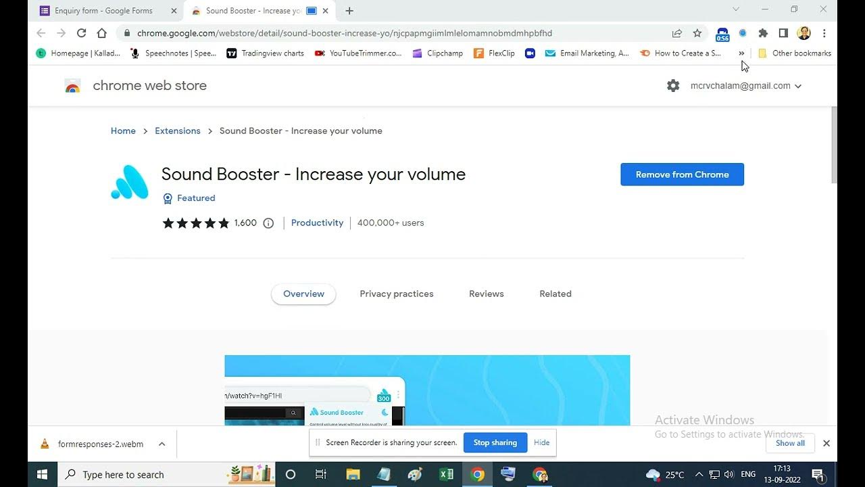Screen dimensions: 865x487
Task: Select the Overview tab
Action: [x=303, y=294]
